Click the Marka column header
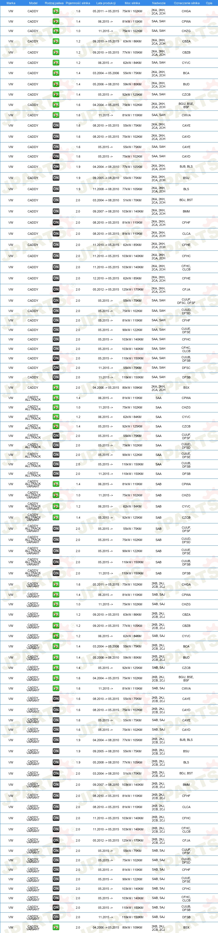The width and height of the screenshot is (218, 933). [x=11, y=3]
